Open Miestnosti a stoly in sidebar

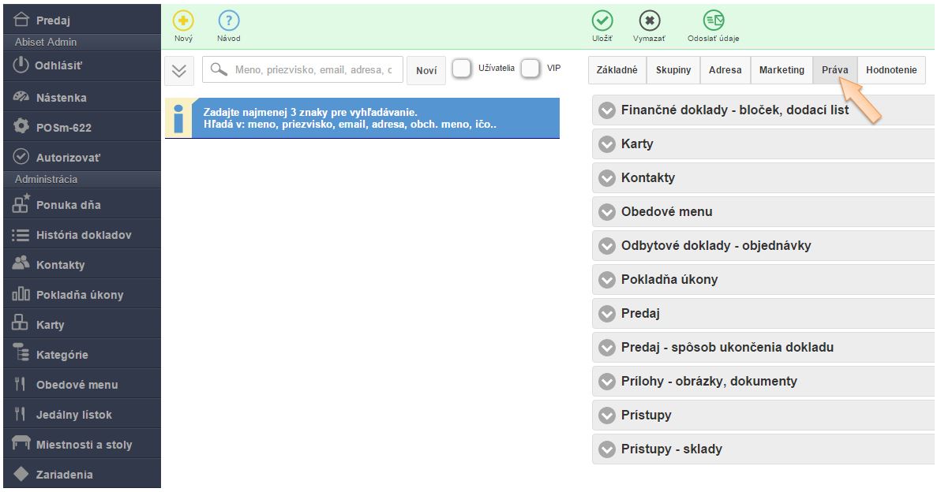pos(84,445)
